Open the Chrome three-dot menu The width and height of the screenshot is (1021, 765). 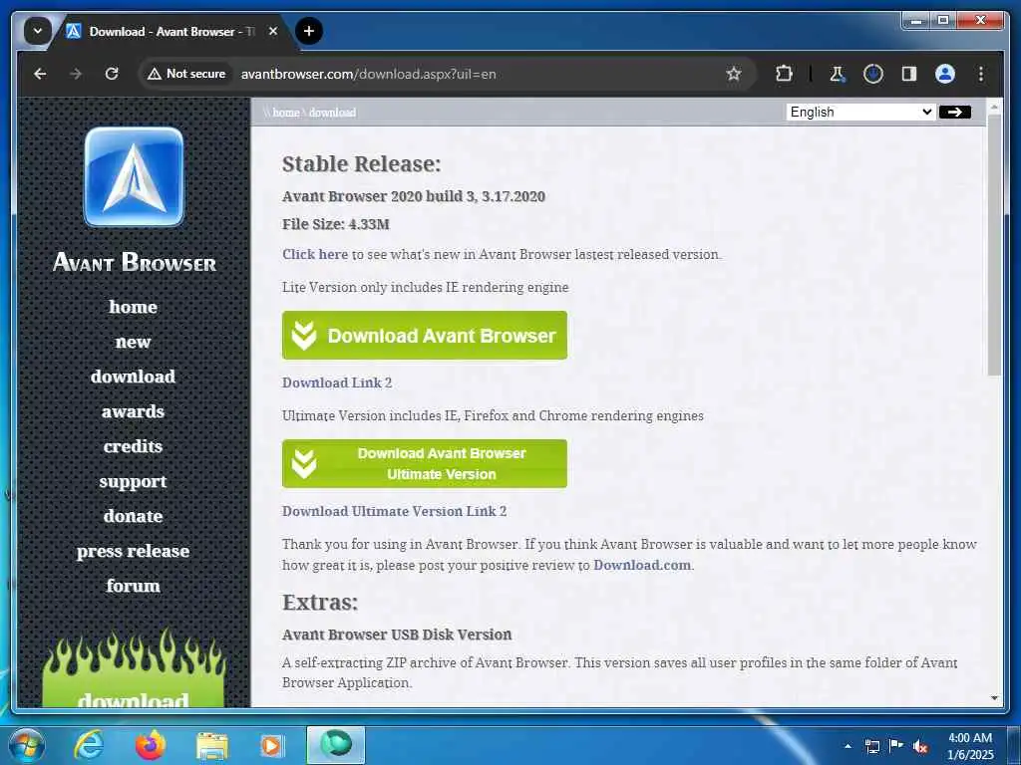(981, 74)
